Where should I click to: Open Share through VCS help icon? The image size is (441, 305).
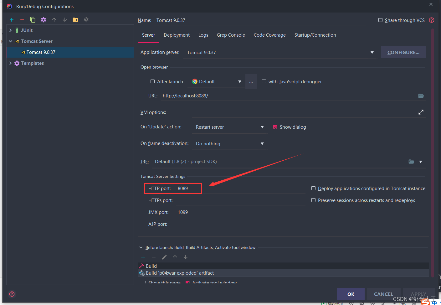pyautogui.click(x=432, y=20)
